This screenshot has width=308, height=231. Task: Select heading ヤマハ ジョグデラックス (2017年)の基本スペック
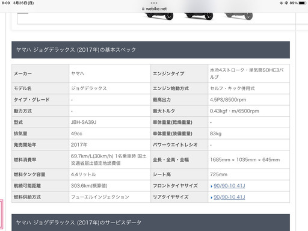(x=76, y=50)
